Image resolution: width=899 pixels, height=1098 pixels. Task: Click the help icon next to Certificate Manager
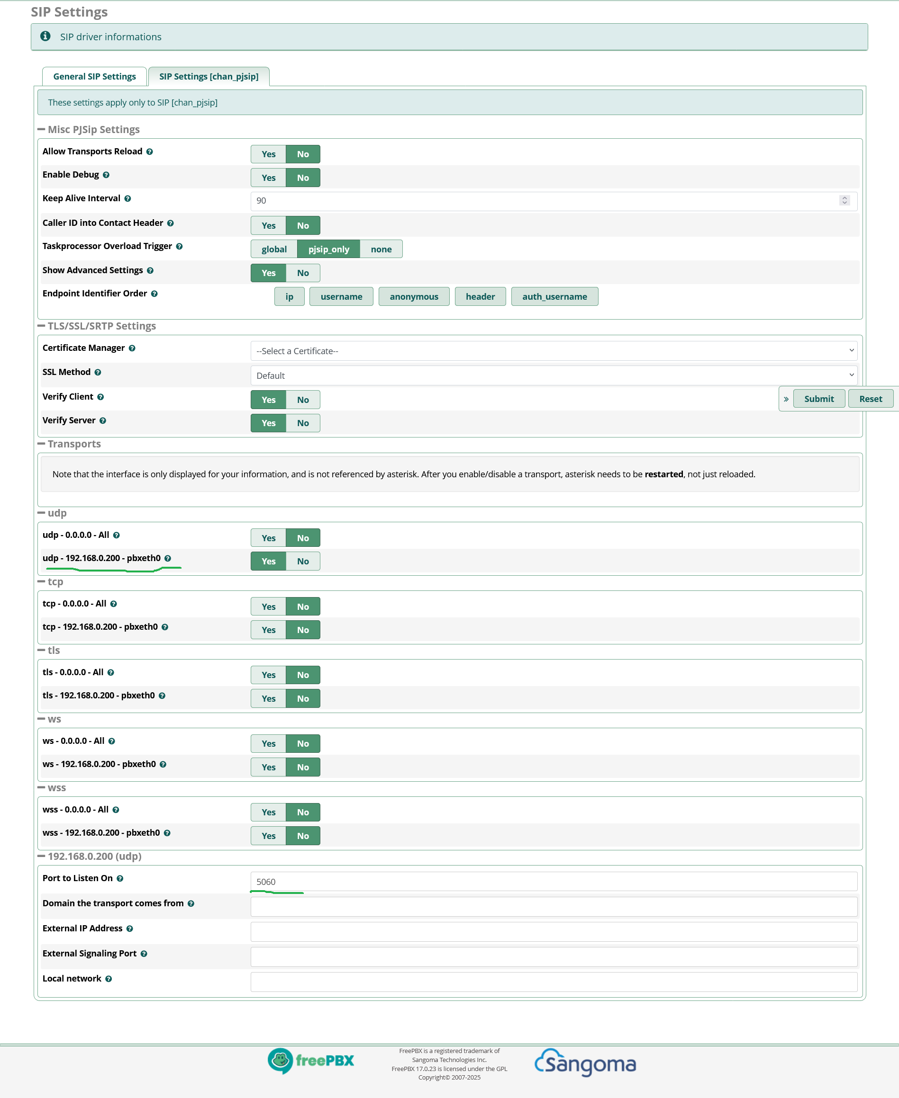point(132,348)
